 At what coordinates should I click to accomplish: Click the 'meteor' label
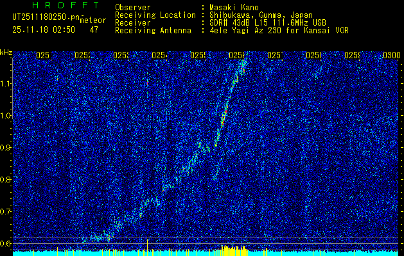click(93, 20)
